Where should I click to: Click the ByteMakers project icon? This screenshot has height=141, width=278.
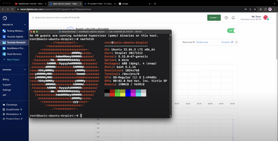tap(4, 48)
